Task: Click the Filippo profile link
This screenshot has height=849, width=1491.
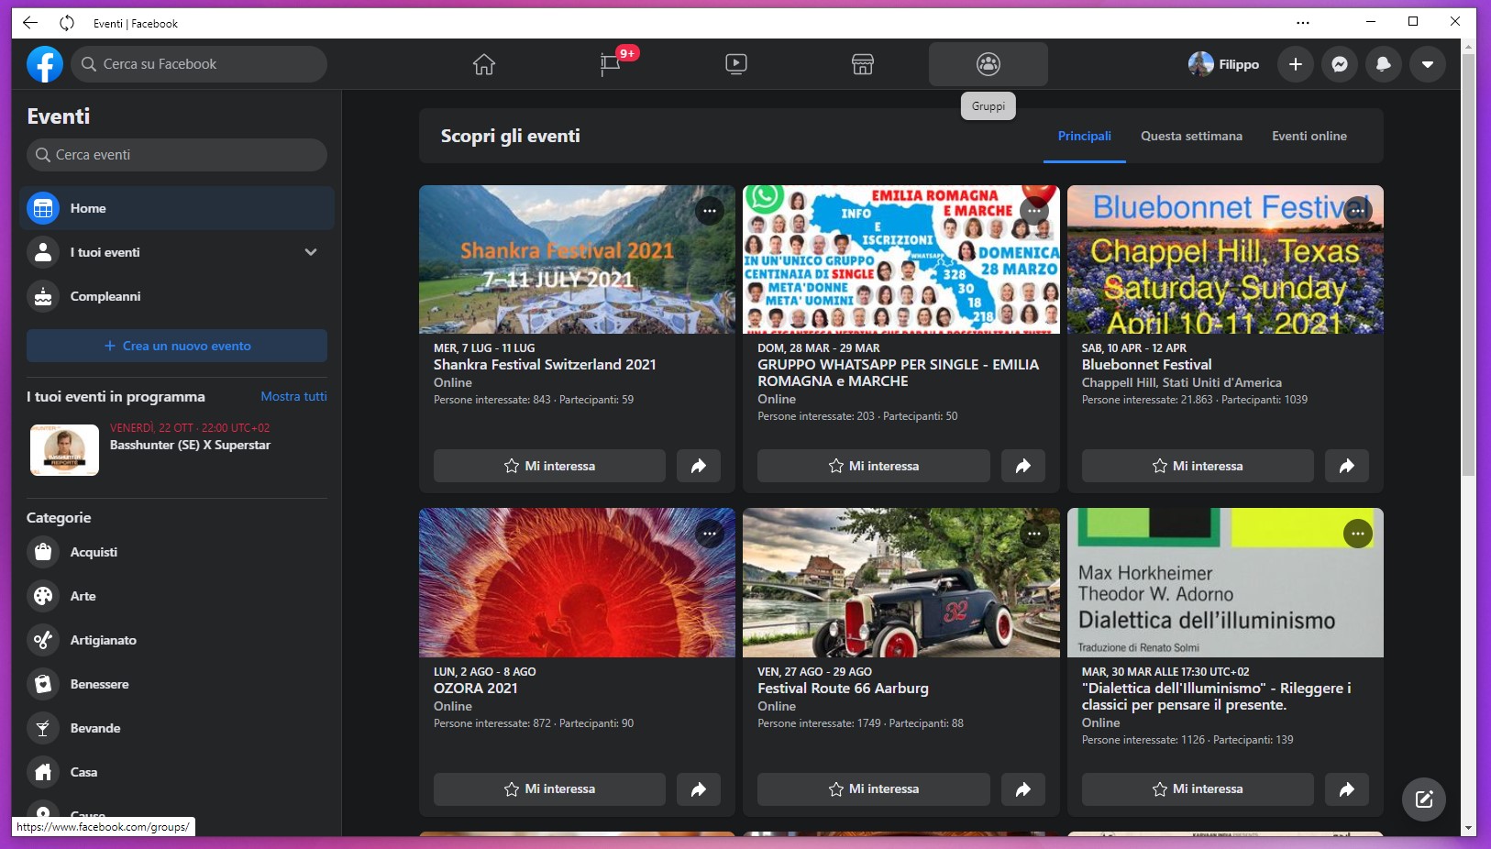Action: tap(1223, 64)
